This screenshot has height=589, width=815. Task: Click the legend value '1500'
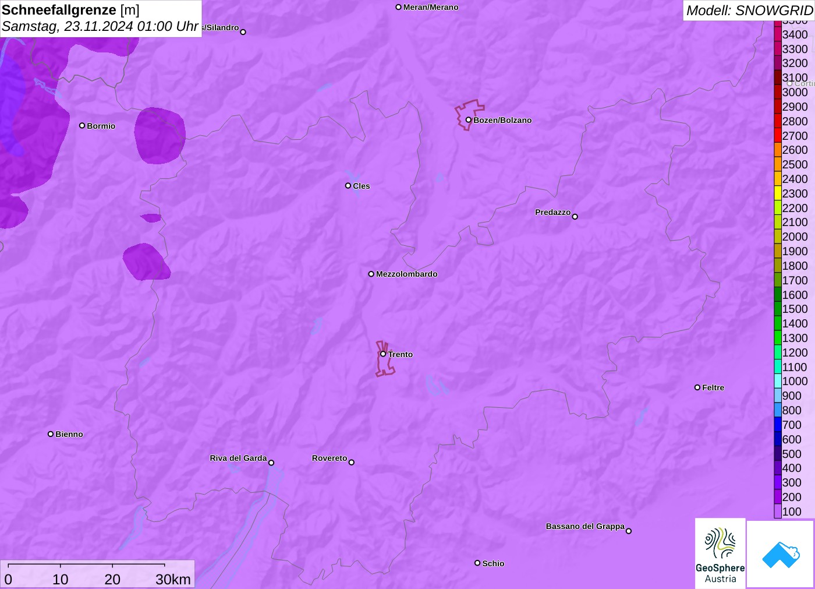(795, 309)
